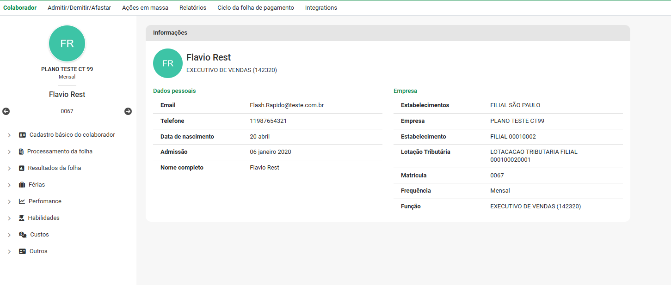
Task: Click the graduate icon beside Habilidades
Action: (x=22, y=218)
